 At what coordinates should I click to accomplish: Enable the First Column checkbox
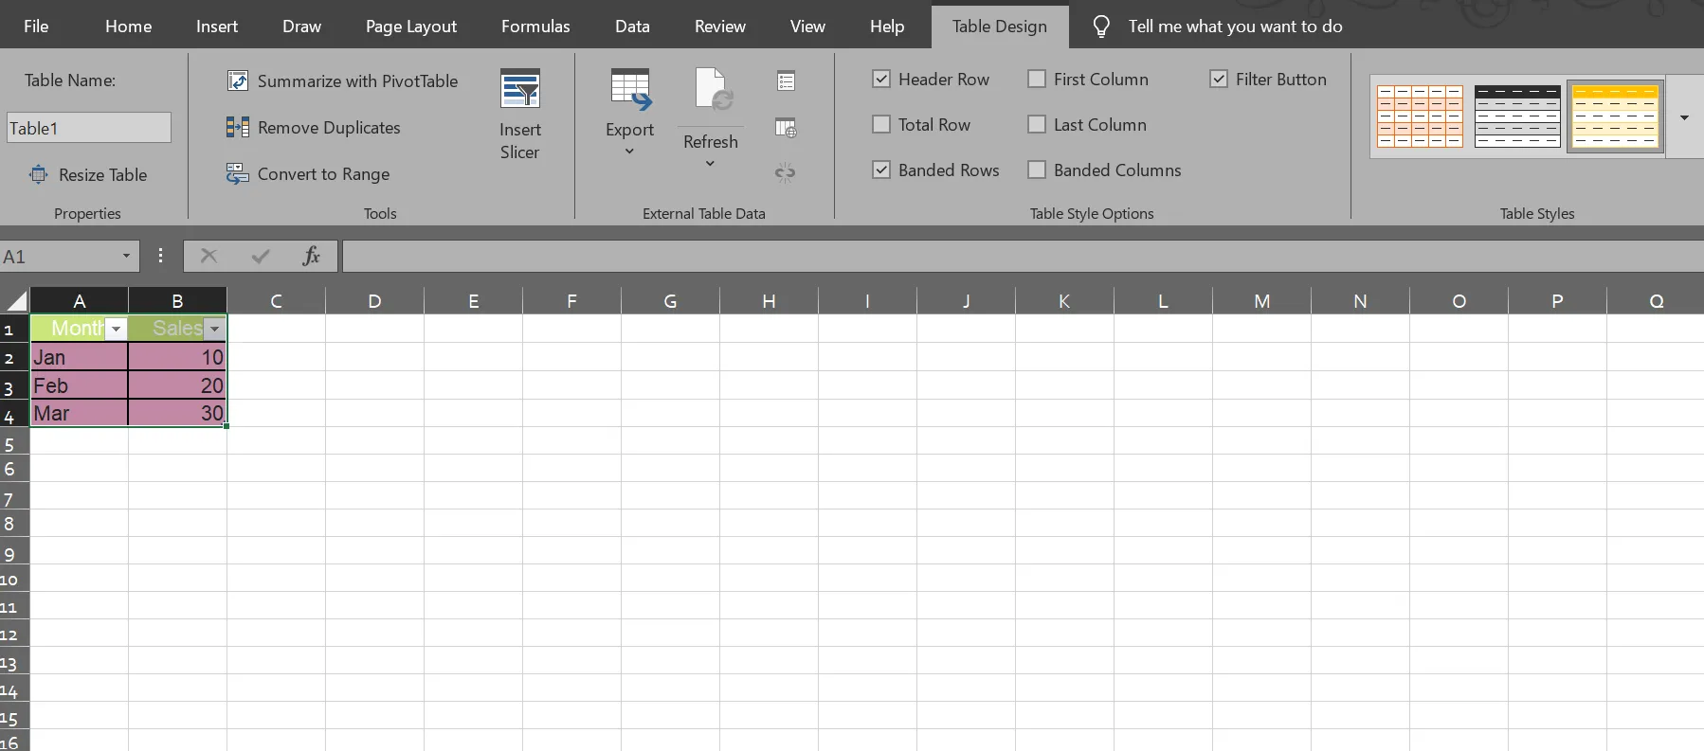[1037, 79]
